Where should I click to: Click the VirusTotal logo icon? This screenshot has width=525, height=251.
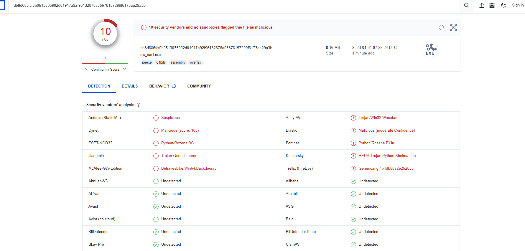coord(2,5)
